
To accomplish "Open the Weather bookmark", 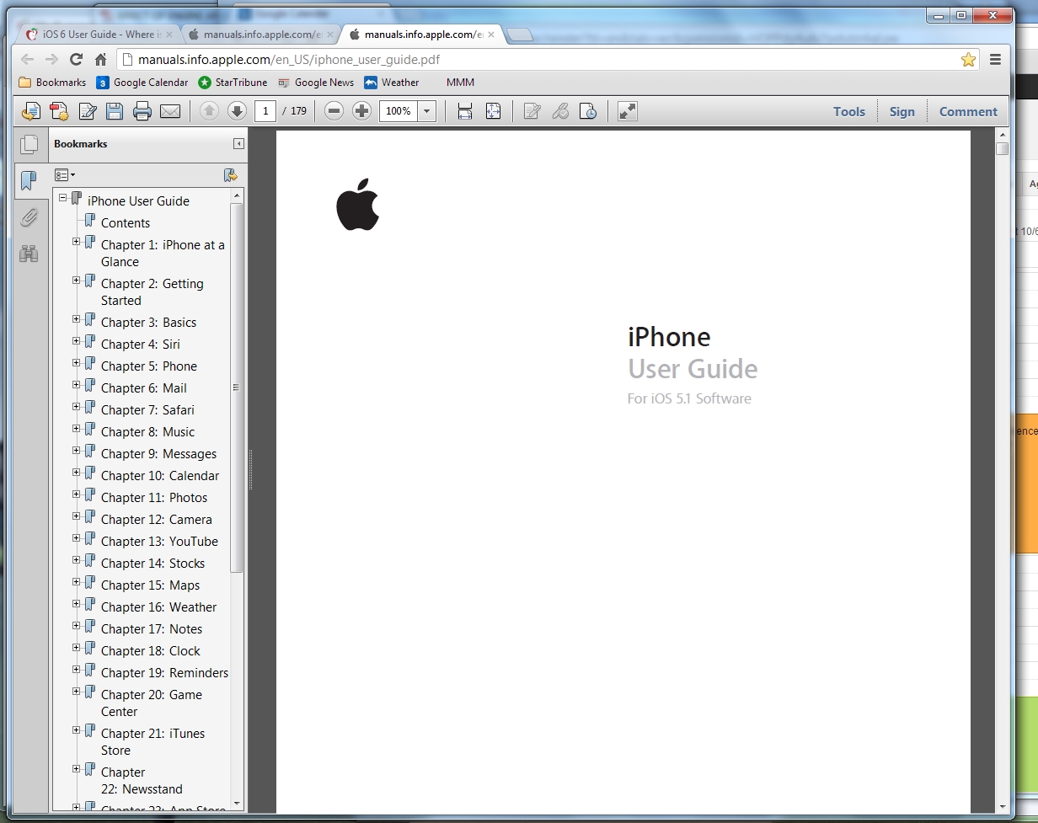I will pos(392,83).
